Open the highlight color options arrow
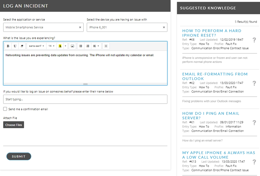260x176 pixels. click(66, 46)
